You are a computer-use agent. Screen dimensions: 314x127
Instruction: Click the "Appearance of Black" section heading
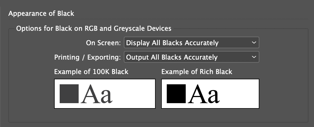(x=41, y=13)
